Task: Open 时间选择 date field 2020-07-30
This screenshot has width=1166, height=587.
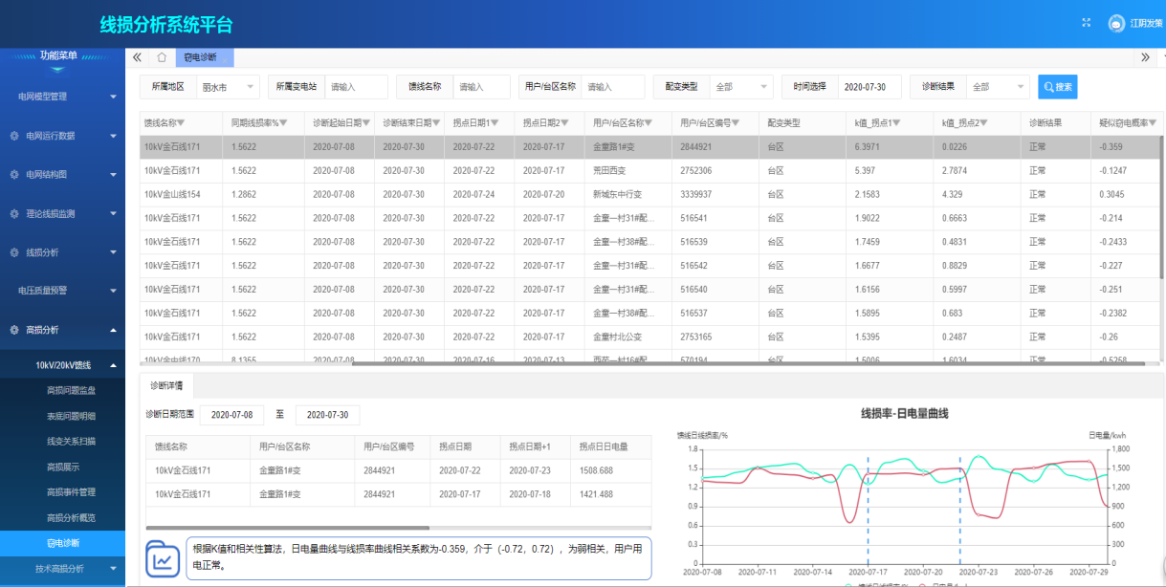Action: (x=869, y=87)
